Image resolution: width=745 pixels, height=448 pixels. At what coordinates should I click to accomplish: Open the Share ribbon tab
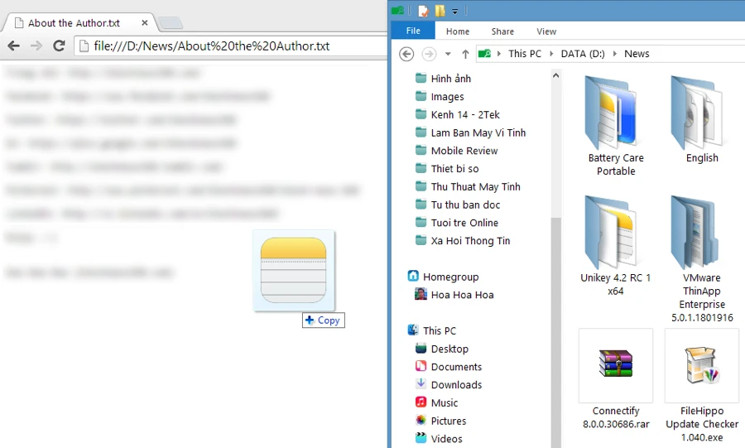[502, 31]
